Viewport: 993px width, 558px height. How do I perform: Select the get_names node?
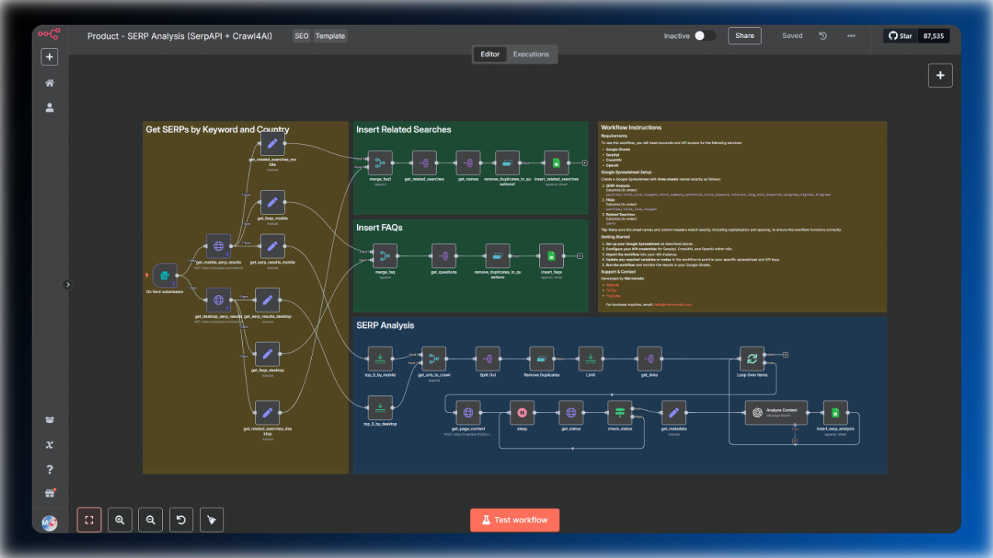coord(469,163)
